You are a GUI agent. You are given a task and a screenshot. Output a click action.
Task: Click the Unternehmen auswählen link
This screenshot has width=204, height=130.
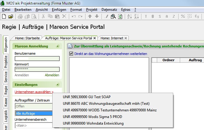tap(34, 92)
